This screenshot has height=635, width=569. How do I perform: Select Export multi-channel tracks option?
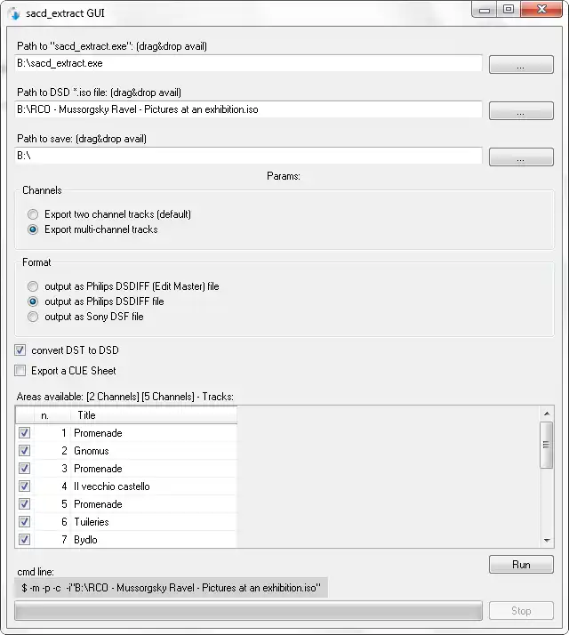pyautogui.click(x=33, y=229)
